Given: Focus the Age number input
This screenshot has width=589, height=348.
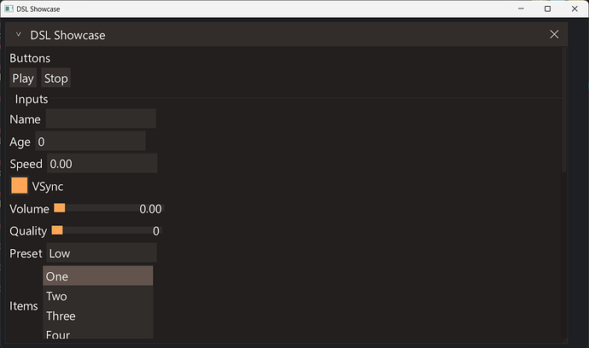Looking at the screenshot, I should [x=90, y=141].
